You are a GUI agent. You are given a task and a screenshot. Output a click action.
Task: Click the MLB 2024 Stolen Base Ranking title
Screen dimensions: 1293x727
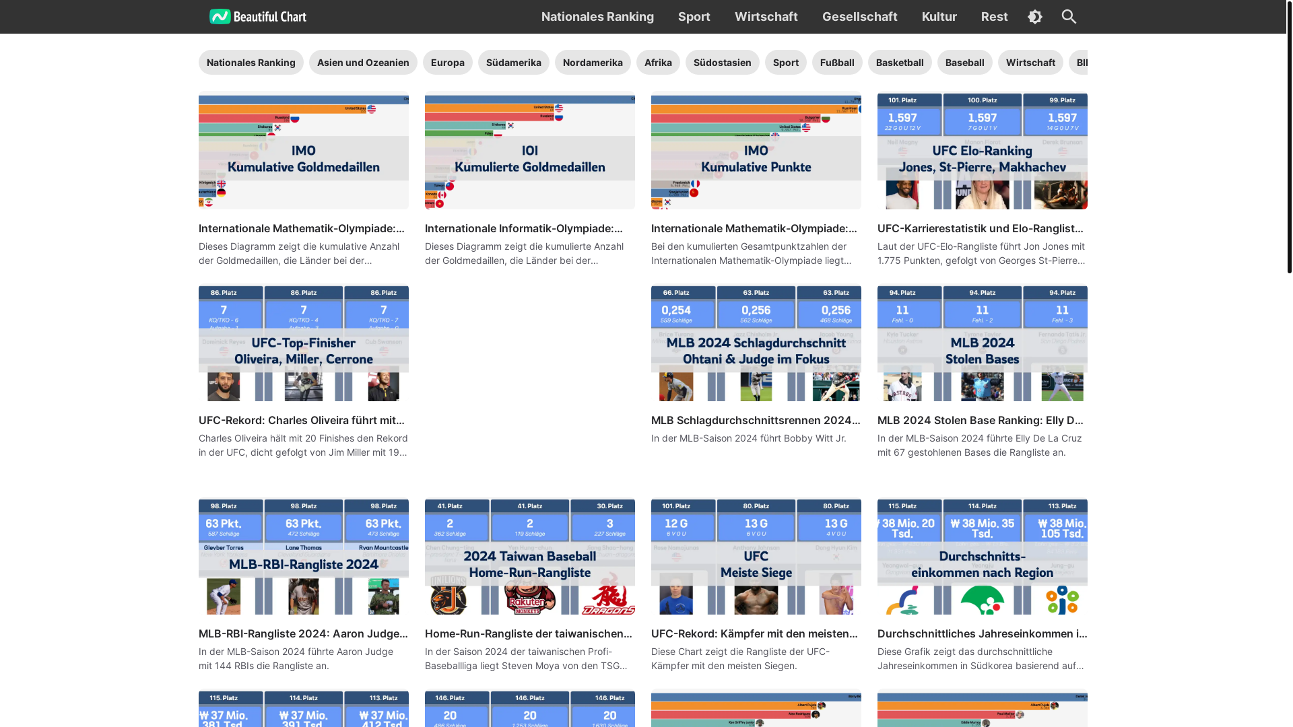click(981, 420)
